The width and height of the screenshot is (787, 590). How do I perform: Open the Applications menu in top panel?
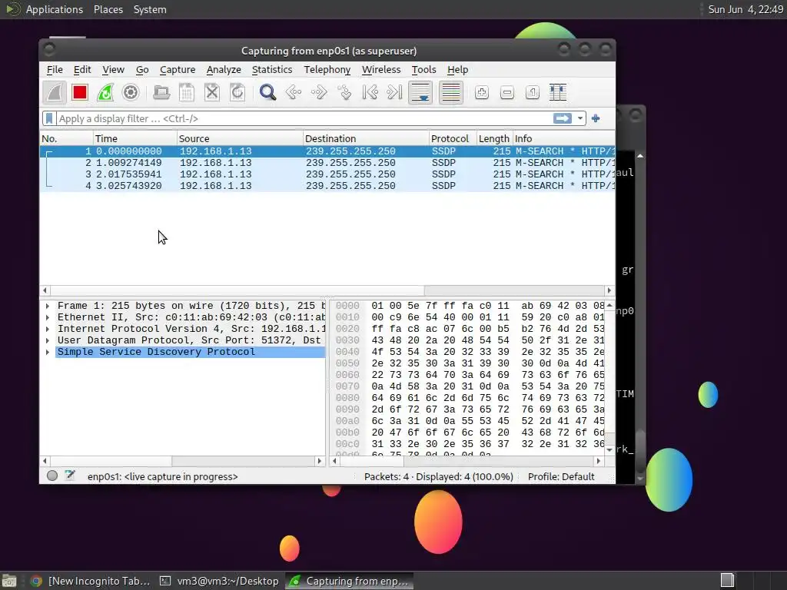(55, 9)
